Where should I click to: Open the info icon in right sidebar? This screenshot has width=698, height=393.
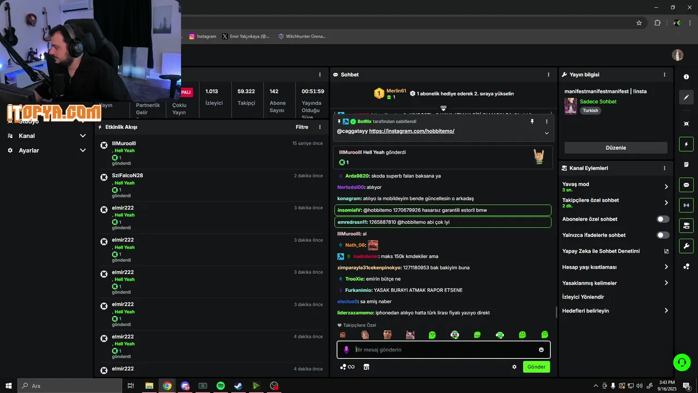(x=686, y=77)
